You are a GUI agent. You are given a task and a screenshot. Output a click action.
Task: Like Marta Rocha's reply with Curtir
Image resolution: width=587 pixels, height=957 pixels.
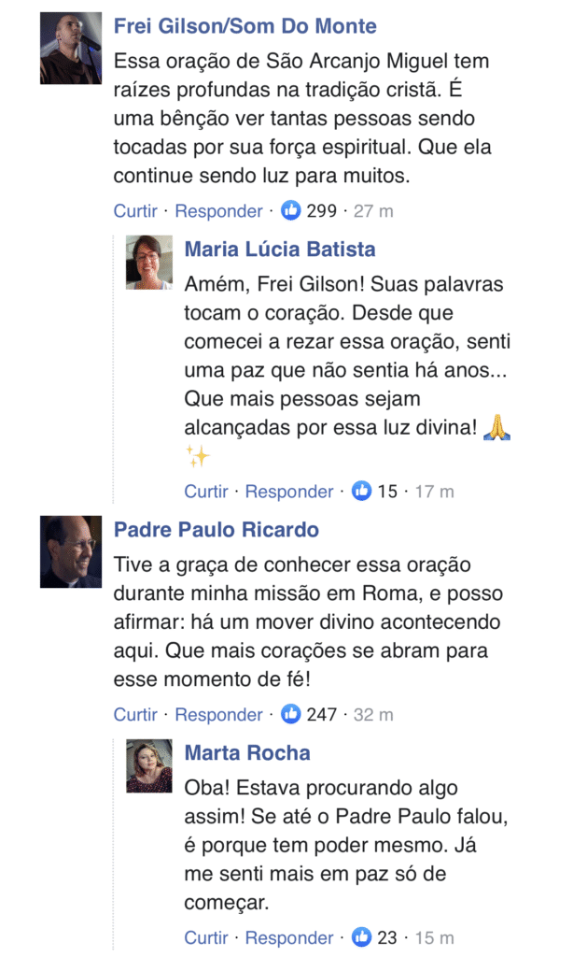(206, 937)
